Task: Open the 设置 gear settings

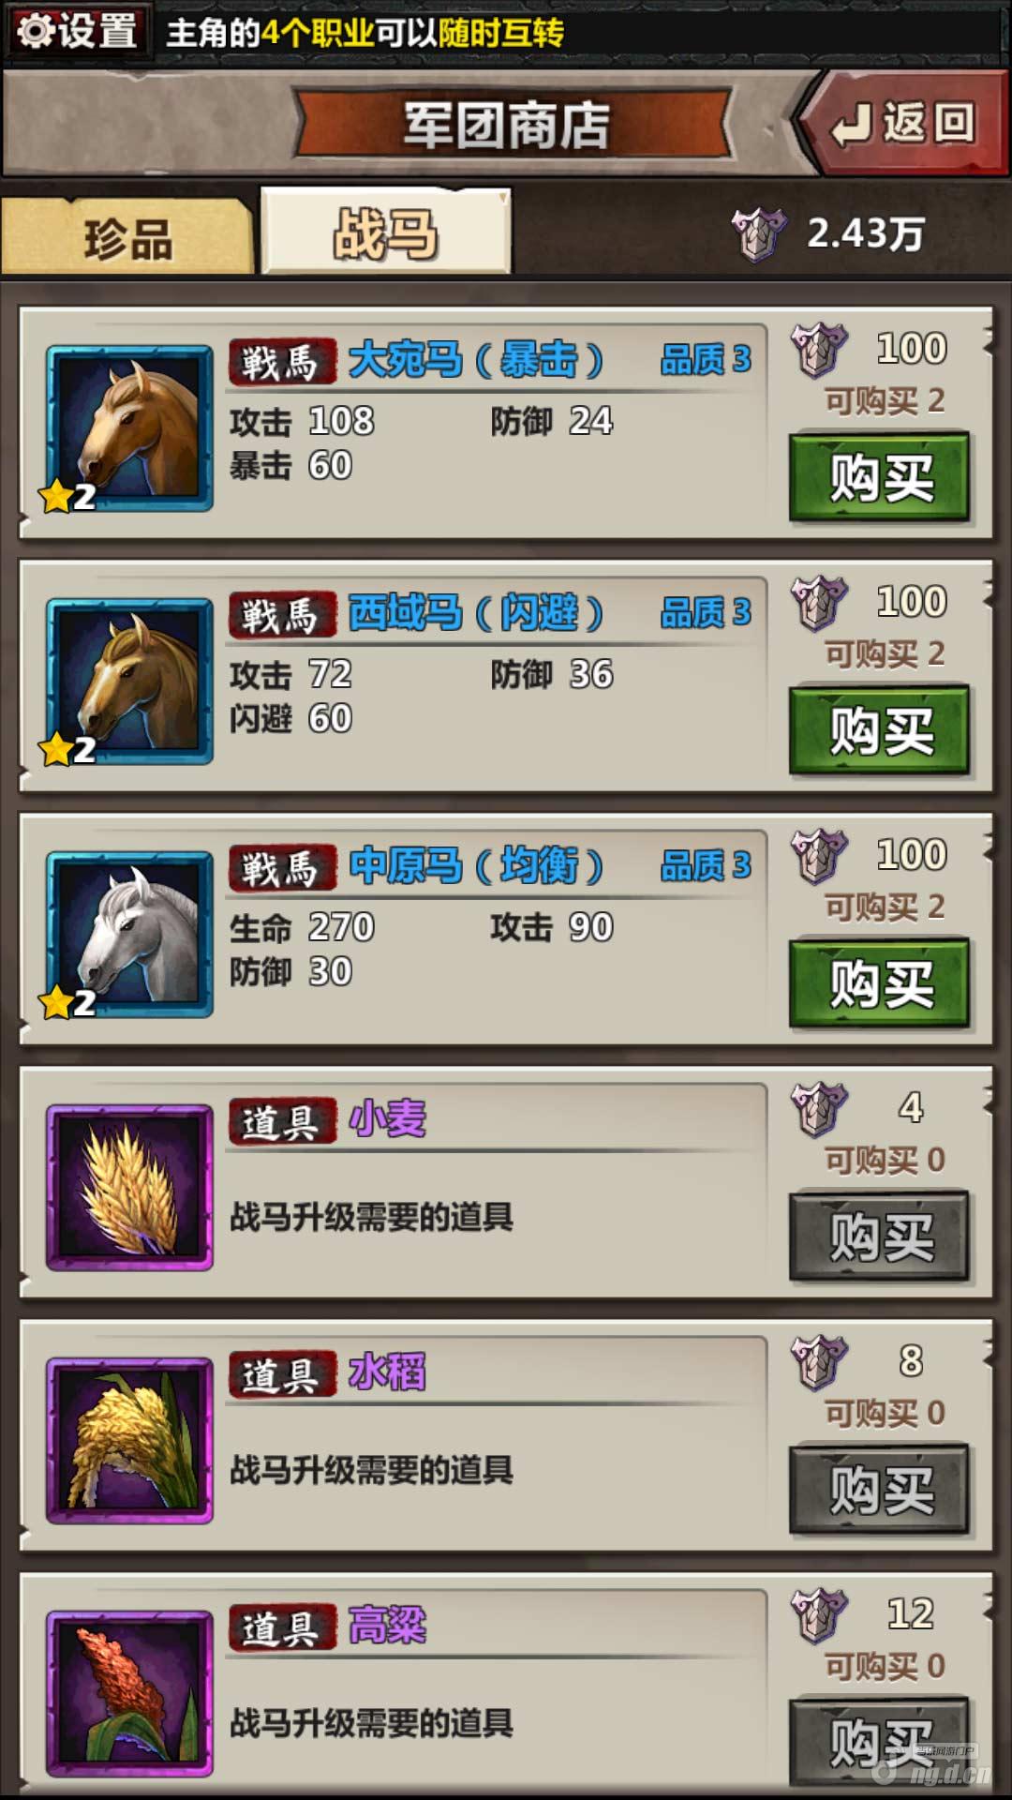Action: tap(79, 31)
